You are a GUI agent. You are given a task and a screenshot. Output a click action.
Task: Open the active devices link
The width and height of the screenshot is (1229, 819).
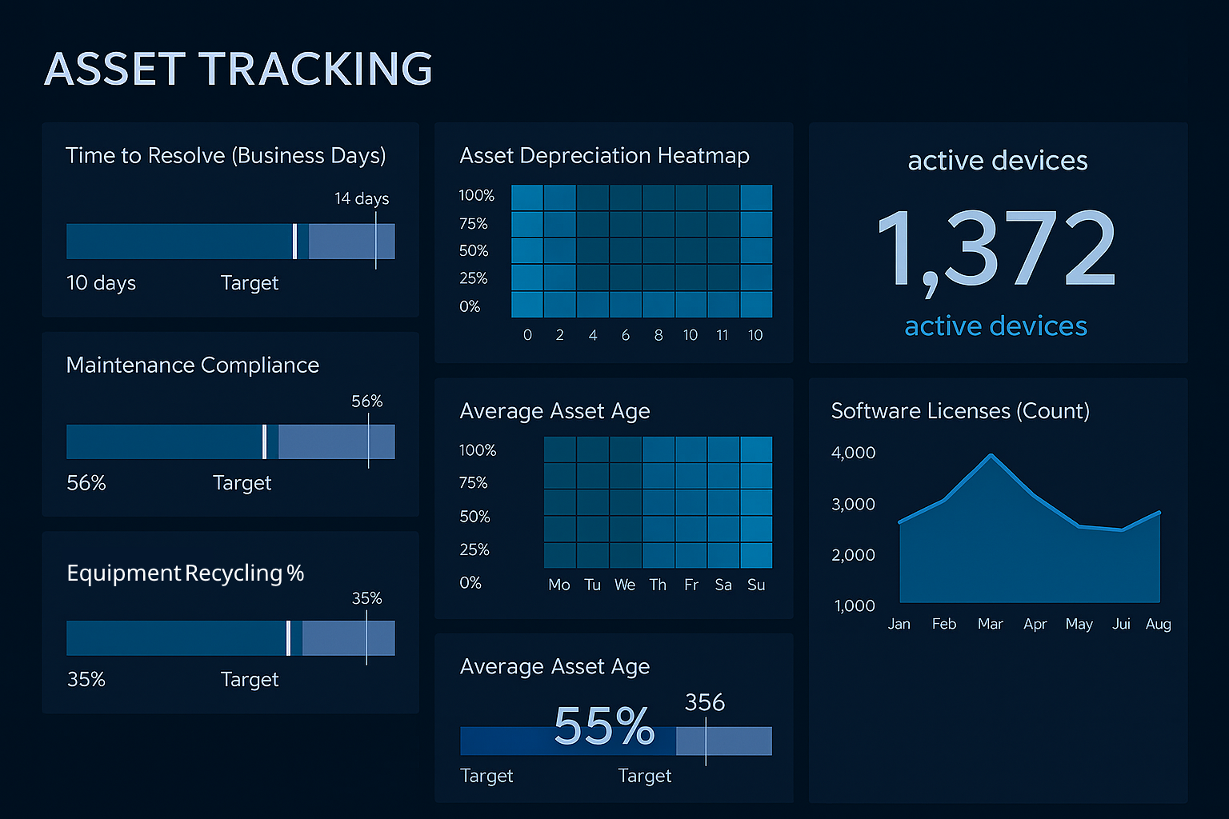996,326
